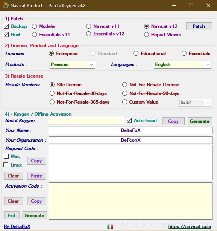Click the Navicat app icon in title bar
The image size is (217, 231).
click(x=6, y=5)
